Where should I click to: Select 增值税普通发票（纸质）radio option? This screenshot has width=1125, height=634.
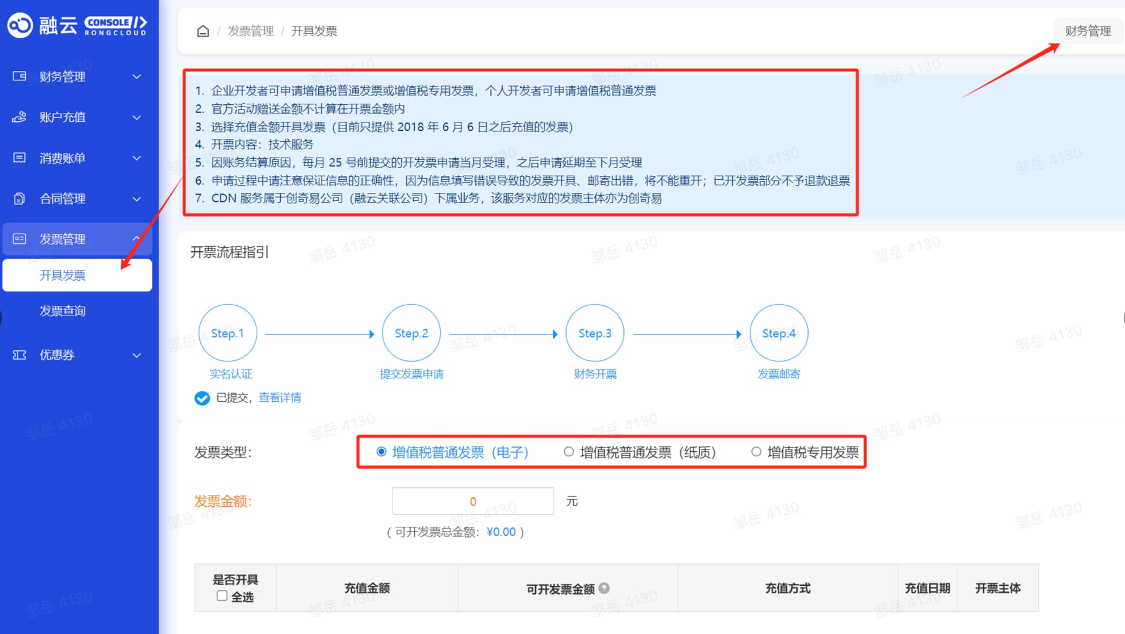click(x=568, y=452)
